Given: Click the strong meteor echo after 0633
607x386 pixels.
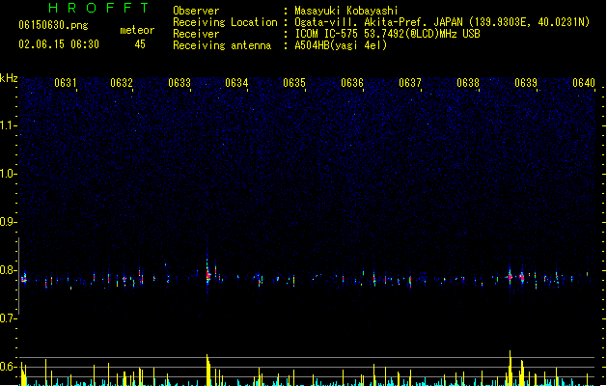Looking at the screenshot, I should point(207,274).
